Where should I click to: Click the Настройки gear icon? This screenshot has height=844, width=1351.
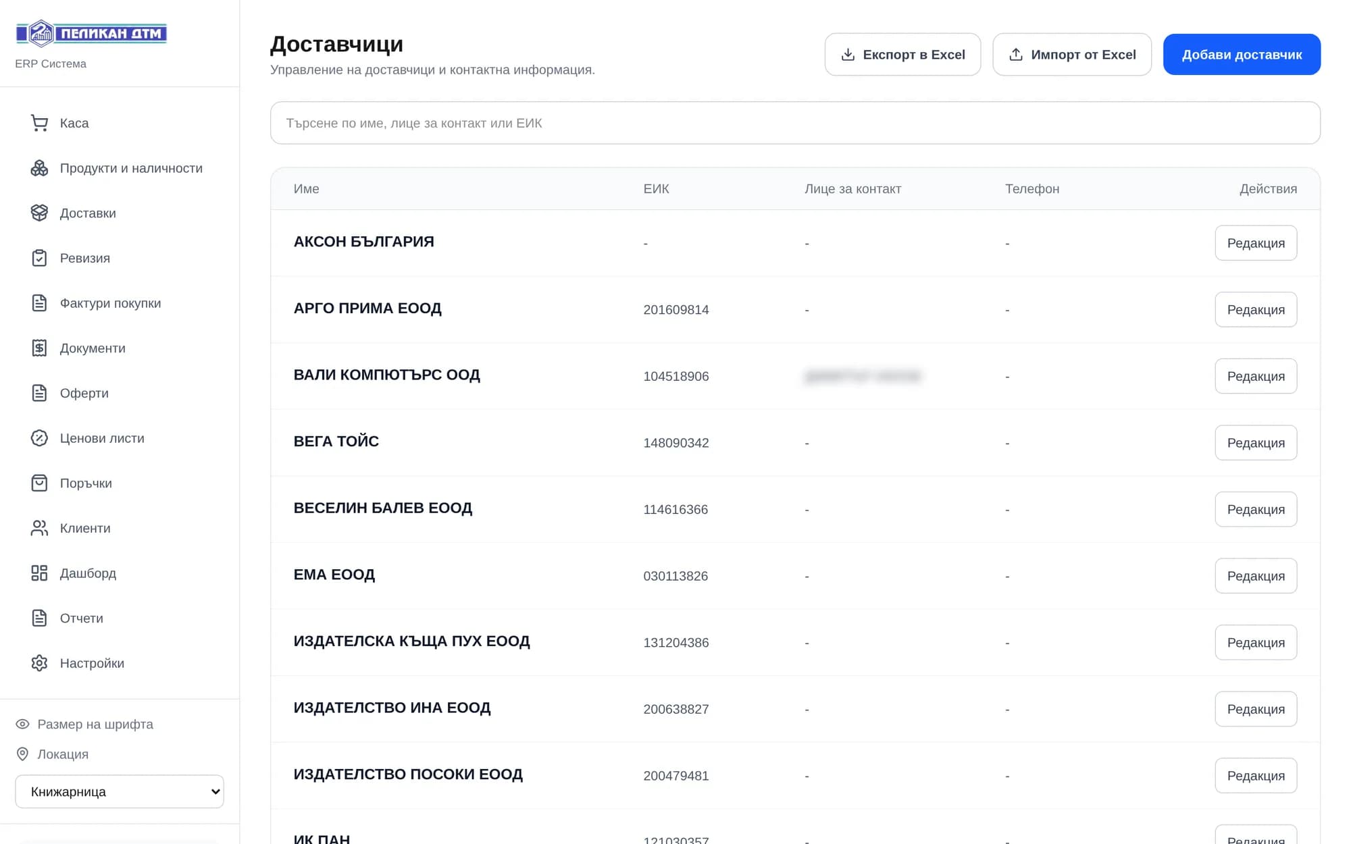39,663
